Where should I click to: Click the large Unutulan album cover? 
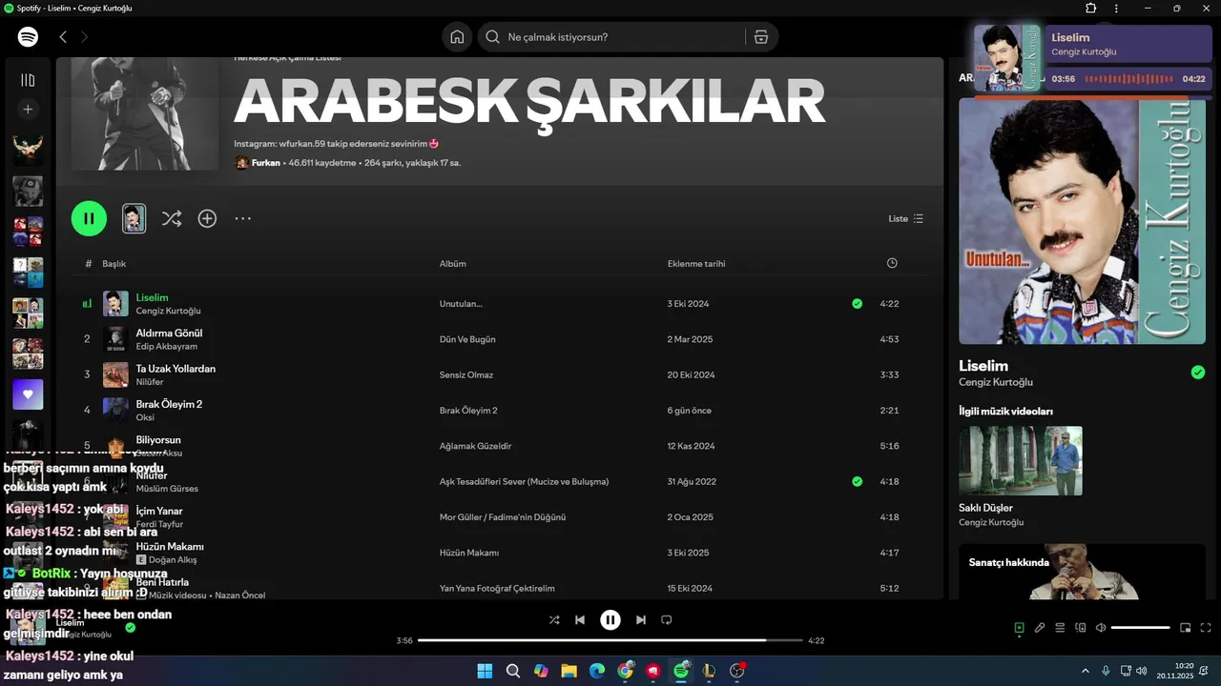coord(1082,221)
